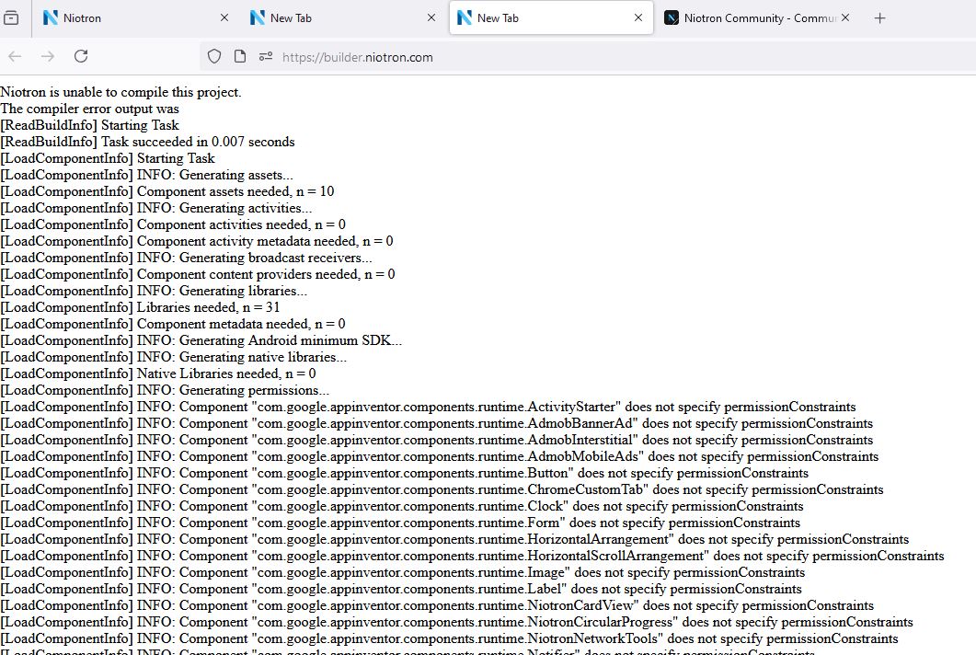This screenshot has width=976, height=655.
Task: Click 'Component metadata needed, n = 0' line
Action: coord(172,324)
